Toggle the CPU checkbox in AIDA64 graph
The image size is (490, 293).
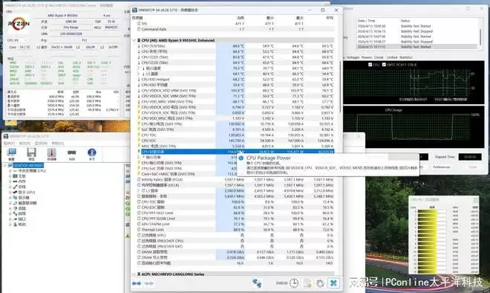(x=370, y=65)
